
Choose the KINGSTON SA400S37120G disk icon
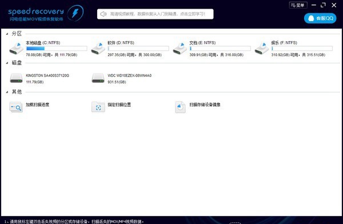pos(16,78)
